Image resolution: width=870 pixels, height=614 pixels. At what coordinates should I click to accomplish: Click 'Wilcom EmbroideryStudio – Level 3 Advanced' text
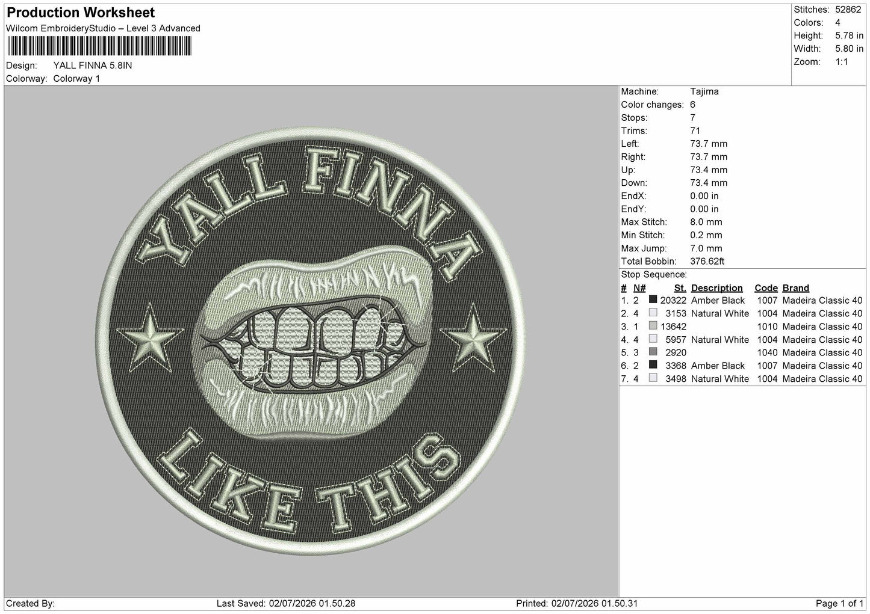click(103, 28)
